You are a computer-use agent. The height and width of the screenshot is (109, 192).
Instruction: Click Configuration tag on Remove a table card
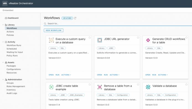122,95
